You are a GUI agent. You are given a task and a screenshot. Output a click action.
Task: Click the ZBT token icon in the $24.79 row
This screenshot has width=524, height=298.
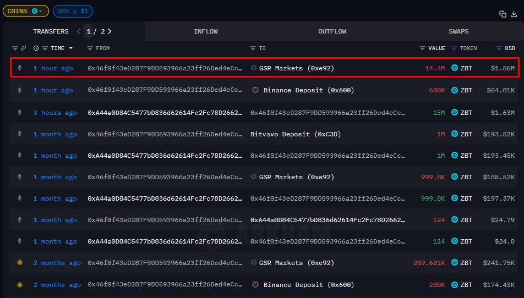[x=455, y=219]
